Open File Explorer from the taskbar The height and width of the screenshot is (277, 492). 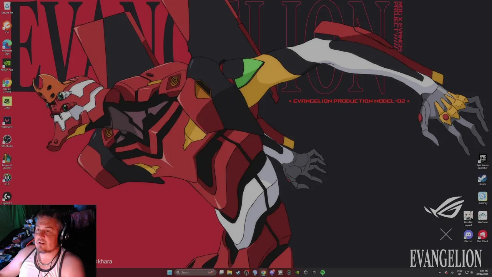[x=229, y=272]
